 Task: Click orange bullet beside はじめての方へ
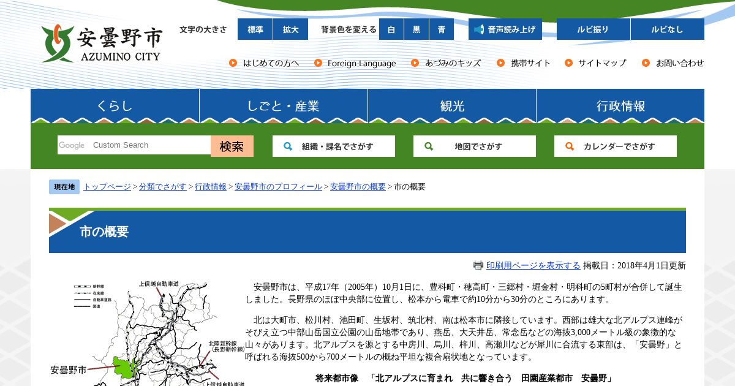click(x=233, y=63)
